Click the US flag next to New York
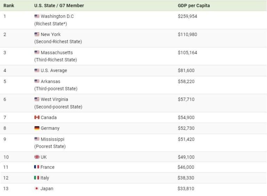Screen dimensions: 267x196 coord(37,34)
